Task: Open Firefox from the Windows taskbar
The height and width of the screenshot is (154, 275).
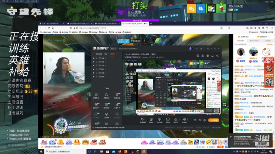Action: [x=120, y=152]
